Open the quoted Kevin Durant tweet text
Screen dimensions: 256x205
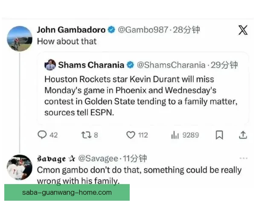coord(141,96)
